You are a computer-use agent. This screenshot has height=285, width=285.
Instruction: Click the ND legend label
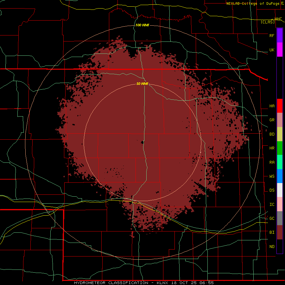pos(272,247)
